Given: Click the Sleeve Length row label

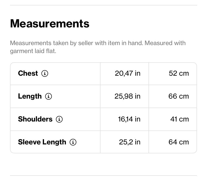Looking at the screenshot, I should pos(42,142).
